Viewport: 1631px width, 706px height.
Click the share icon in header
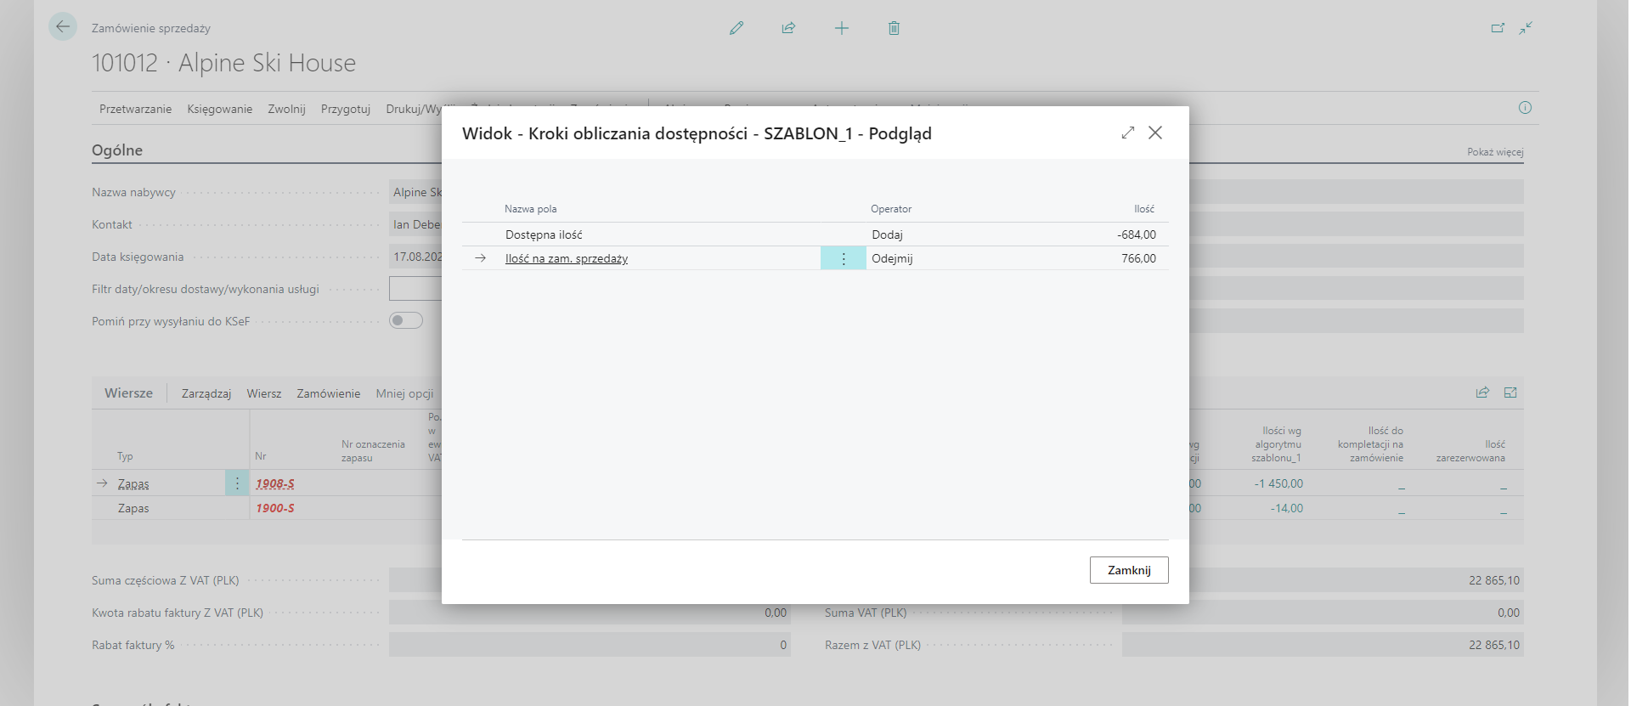pos(788,28)
